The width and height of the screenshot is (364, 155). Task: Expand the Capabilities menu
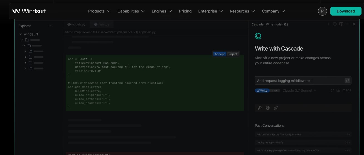point(131,11)
